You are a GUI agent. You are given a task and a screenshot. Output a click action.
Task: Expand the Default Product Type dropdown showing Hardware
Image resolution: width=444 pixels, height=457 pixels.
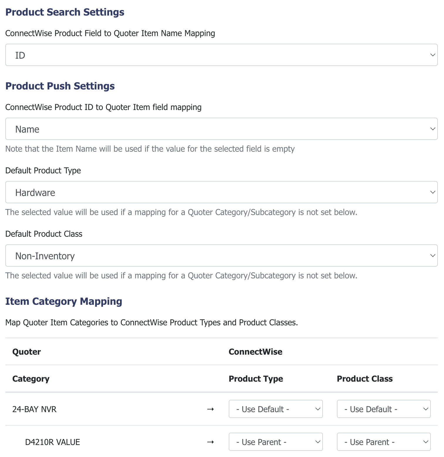coord(221,192)
